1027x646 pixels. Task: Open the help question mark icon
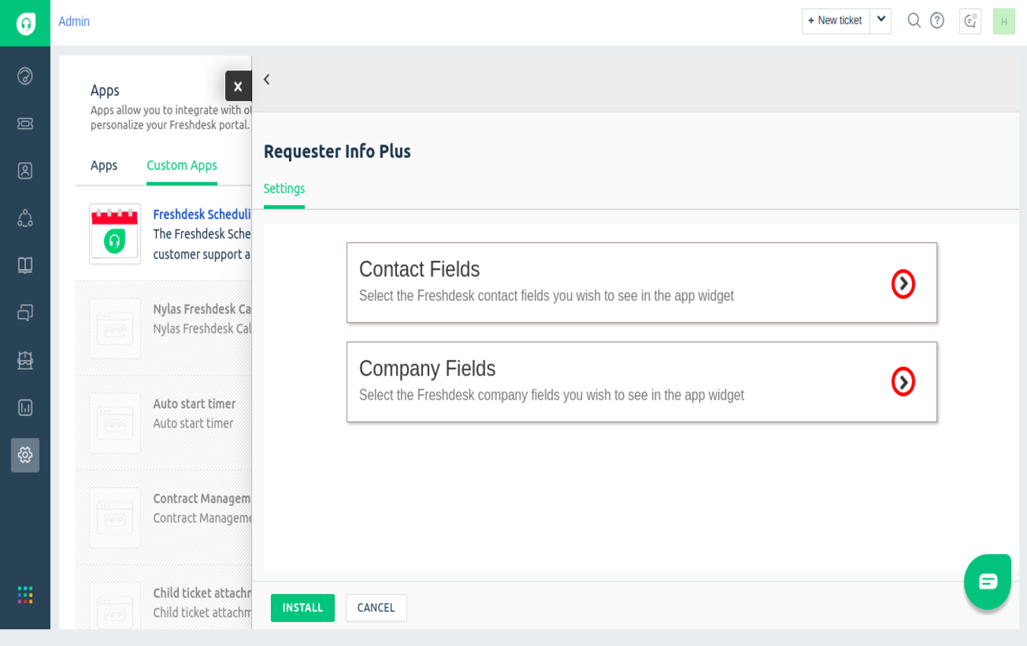(937, 21)
